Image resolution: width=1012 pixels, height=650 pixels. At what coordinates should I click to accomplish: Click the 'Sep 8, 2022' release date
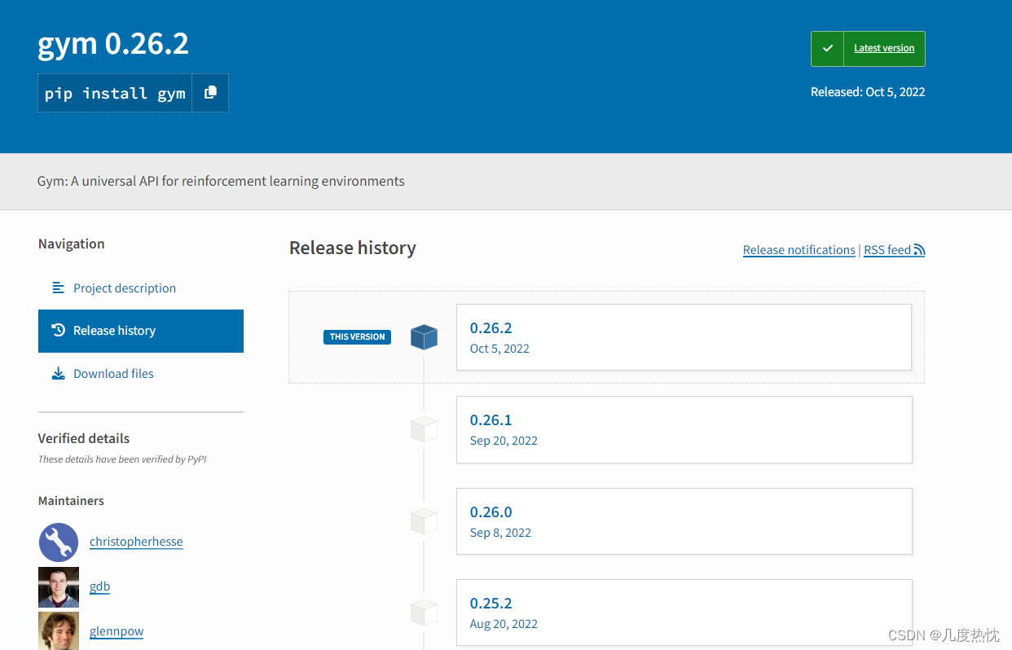(x=500, y=533)
